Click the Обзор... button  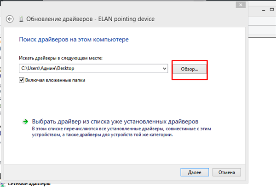[190, 69]
